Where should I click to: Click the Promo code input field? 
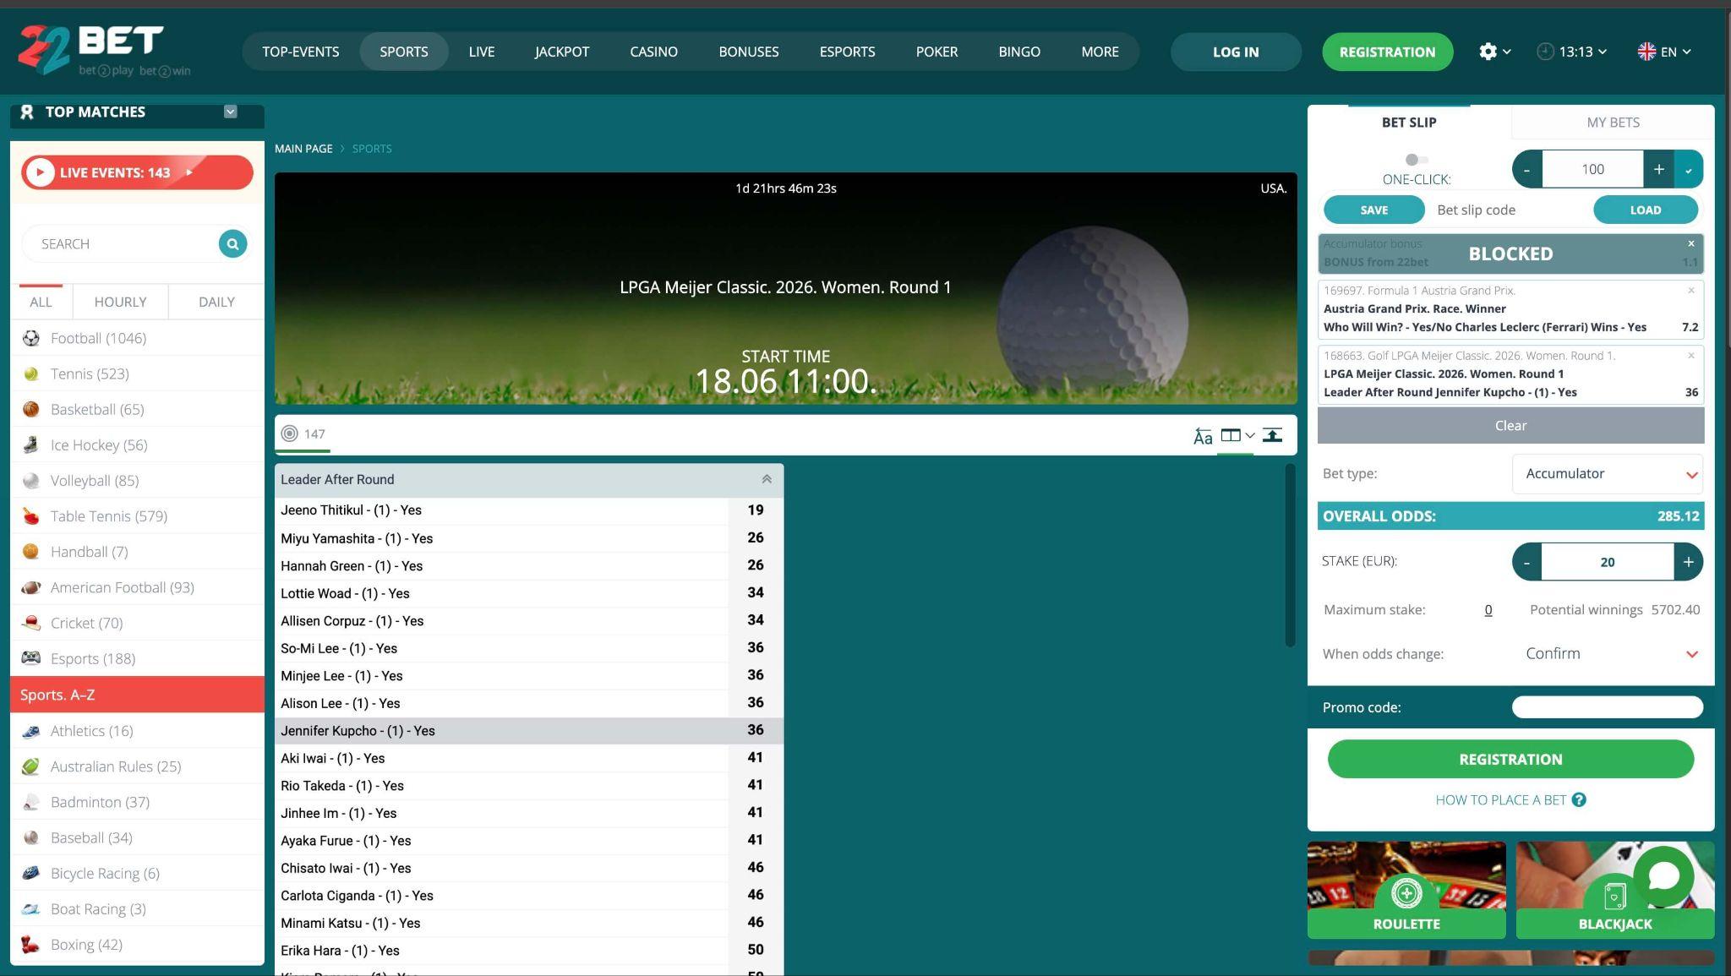(1607, 707)
